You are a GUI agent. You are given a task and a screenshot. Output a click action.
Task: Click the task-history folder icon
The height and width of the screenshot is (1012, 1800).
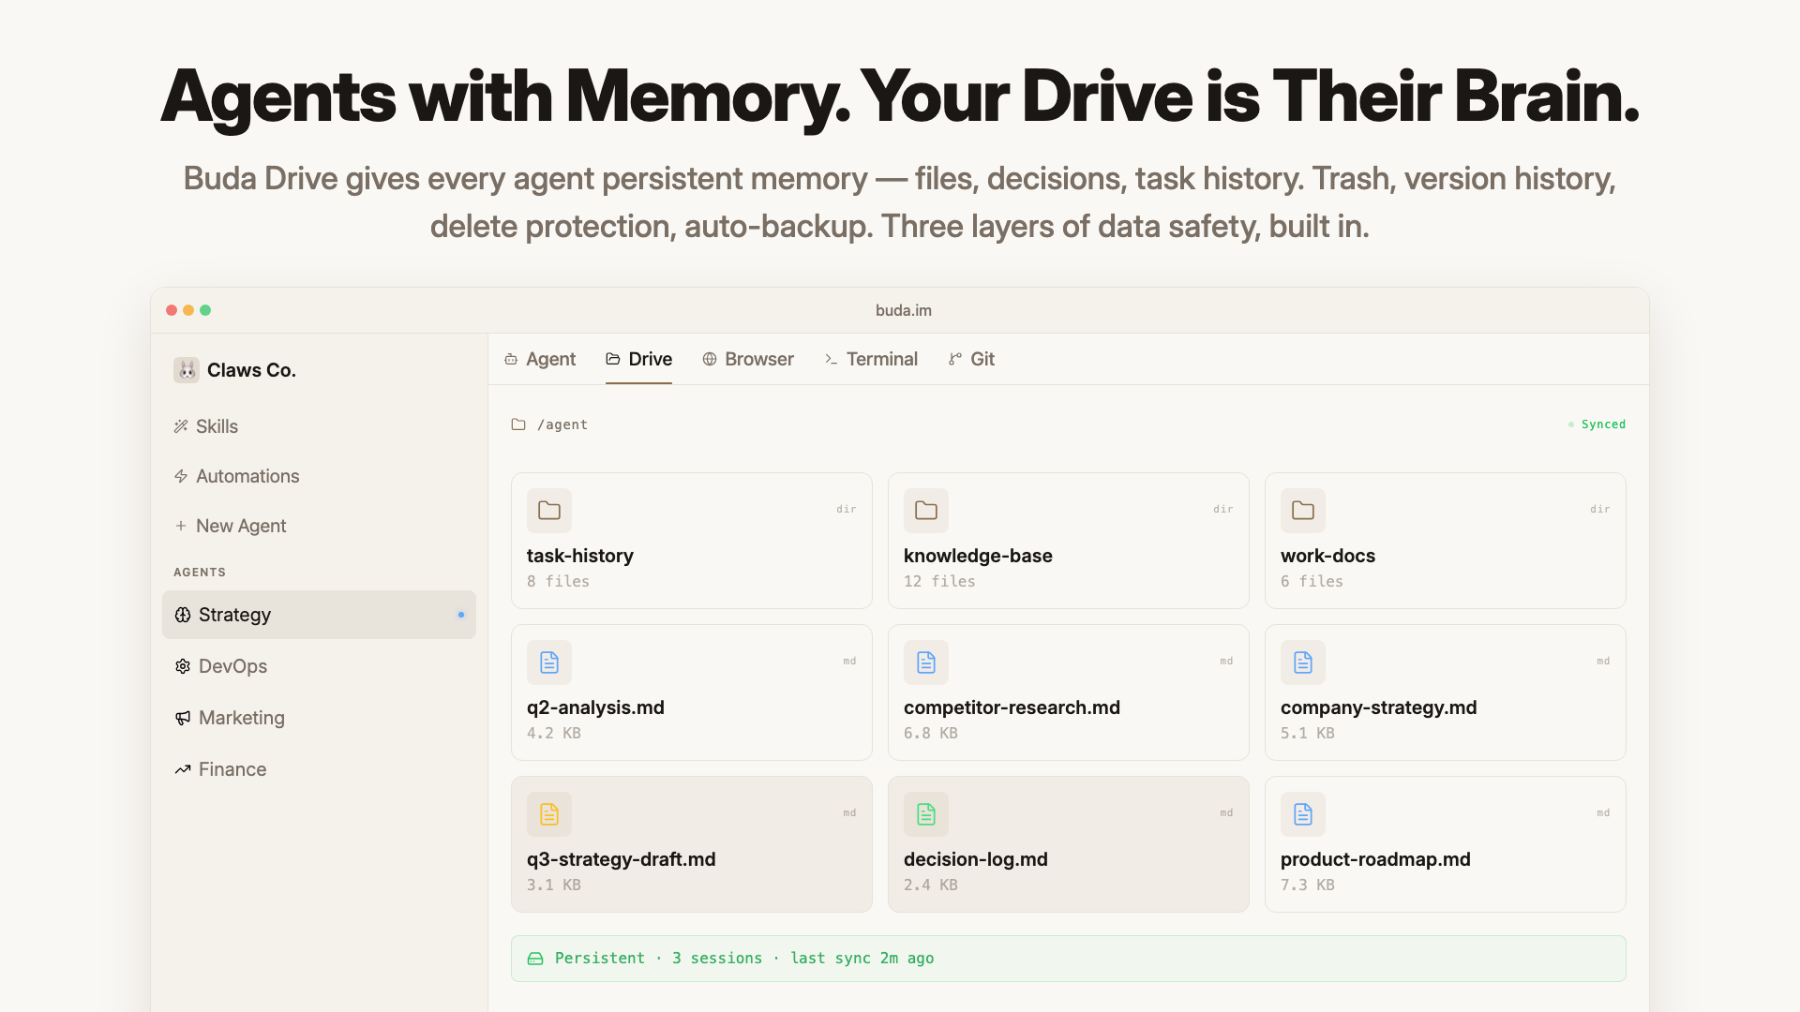tap(549, 511)
